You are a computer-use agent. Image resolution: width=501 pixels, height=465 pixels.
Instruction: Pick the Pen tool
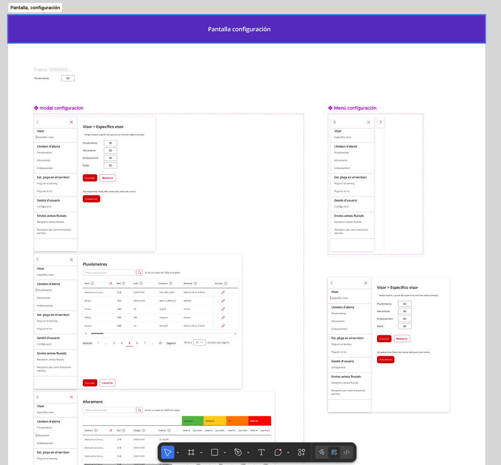pyautogui.click(x=238, y=452)
